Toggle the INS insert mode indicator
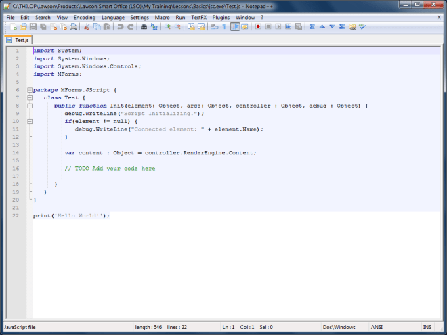Image resolution: width=447 pixels, height=335 pixels. tap(427, 327)
